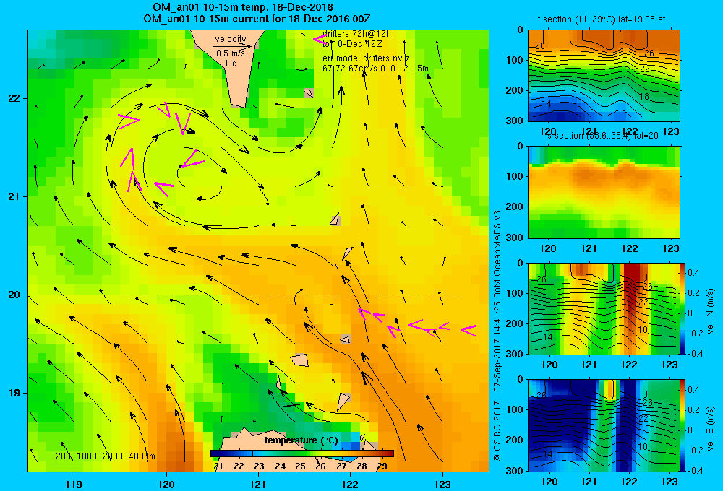The height and width of the screenshot is (491, 723).
Task: Click the 'temperature (°C)' colorbar label
Action: click(301, 440)
